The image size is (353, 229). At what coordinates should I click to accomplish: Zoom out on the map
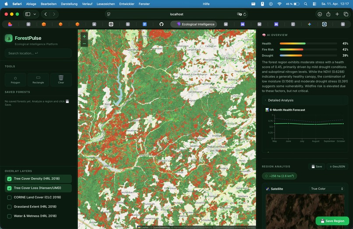pos(84,44)
